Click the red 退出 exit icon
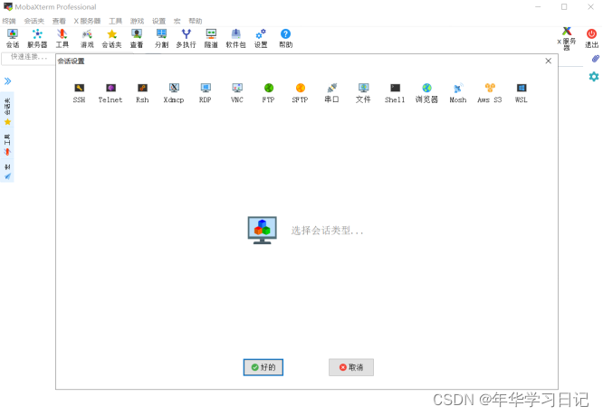603x416 pixels. [591, 38]
